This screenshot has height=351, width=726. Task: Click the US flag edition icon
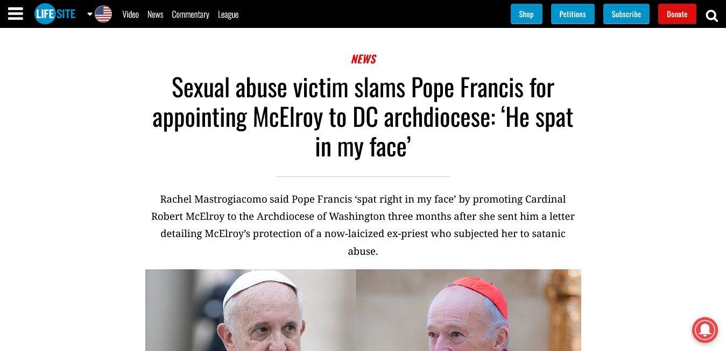pos(103,14)
